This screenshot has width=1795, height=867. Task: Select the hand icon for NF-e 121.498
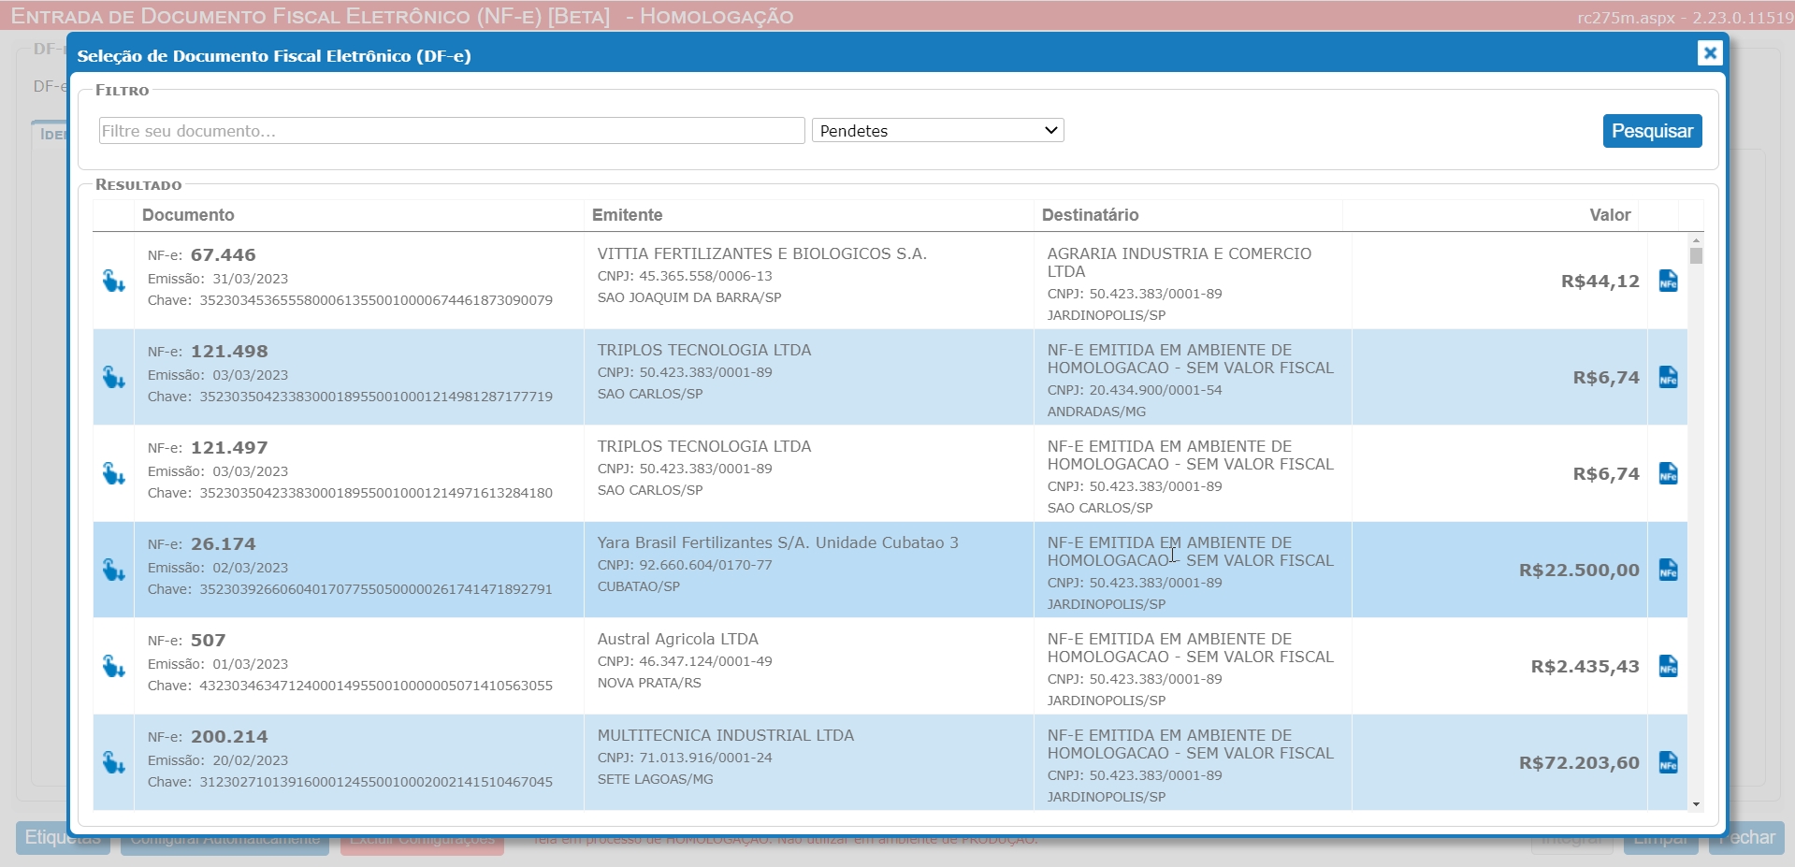click(114, 377)
